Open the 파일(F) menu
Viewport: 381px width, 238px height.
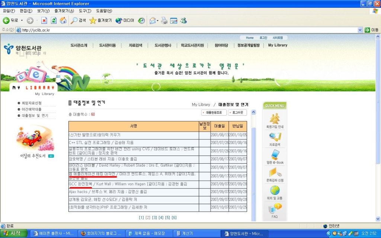(9, 11)
